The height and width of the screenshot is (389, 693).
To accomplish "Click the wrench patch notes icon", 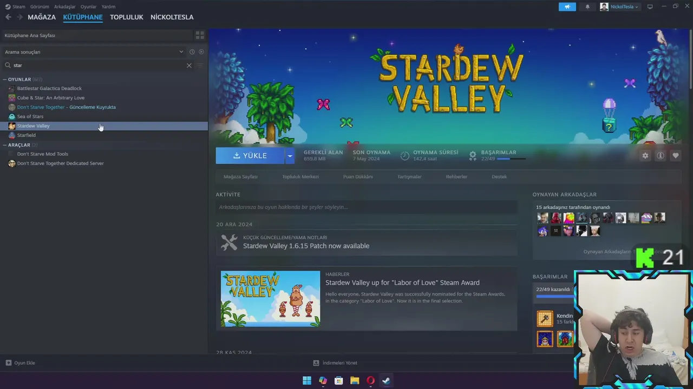I will click(x=229, y=242).
